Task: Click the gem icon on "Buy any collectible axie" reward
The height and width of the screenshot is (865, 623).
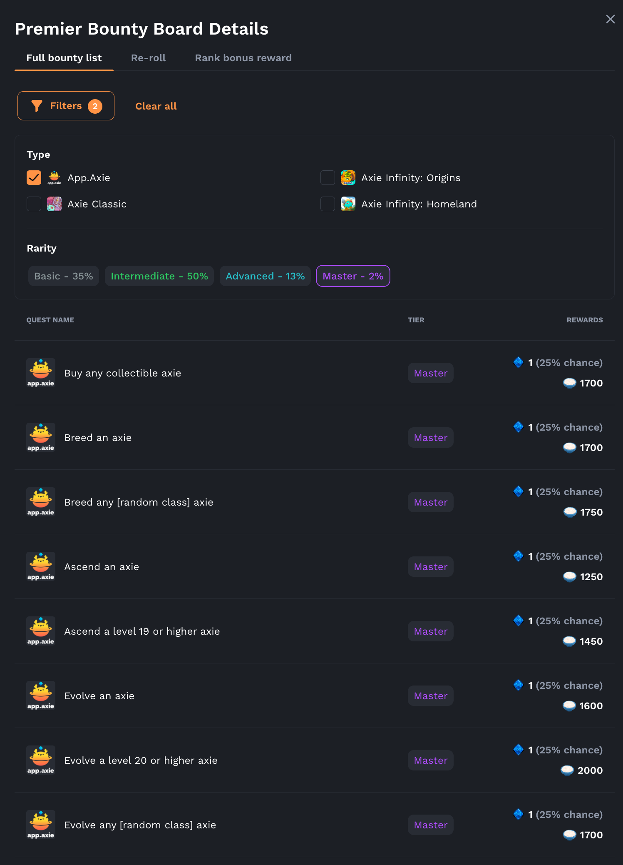Action: pyautogui.click(x=518, y=362)
